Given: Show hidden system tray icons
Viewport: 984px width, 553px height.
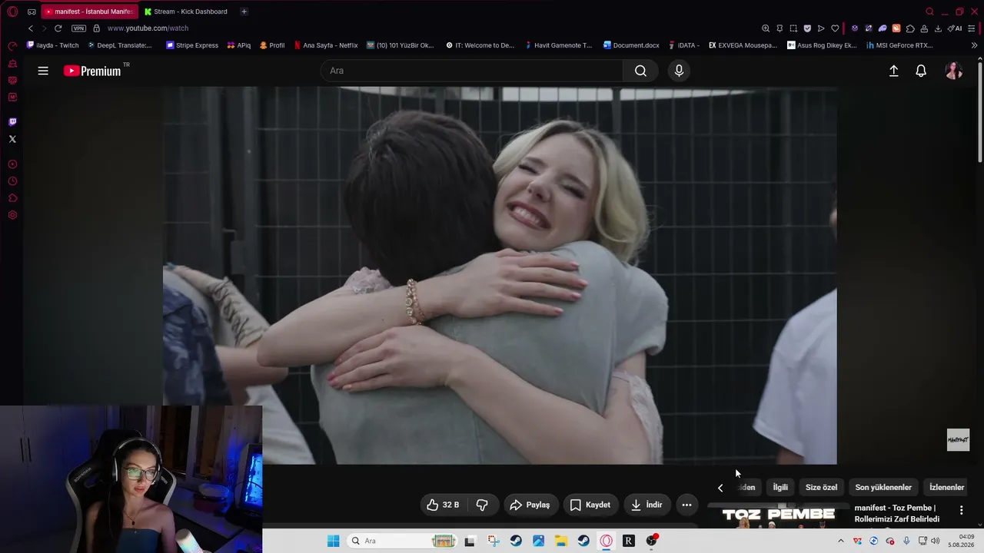Looking at the screenshot, I should 840,541.
